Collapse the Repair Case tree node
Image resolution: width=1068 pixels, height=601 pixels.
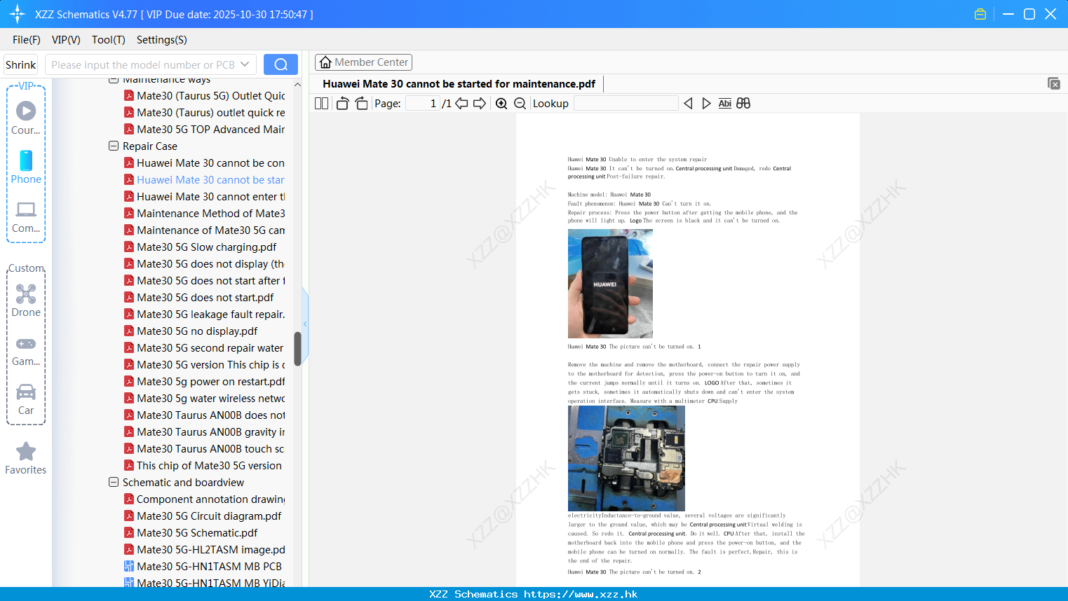[114, 146]
